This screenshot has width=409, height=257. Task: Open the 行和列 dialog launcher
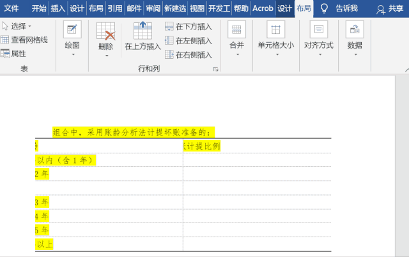pyautogui.click(x=216, y=69)
